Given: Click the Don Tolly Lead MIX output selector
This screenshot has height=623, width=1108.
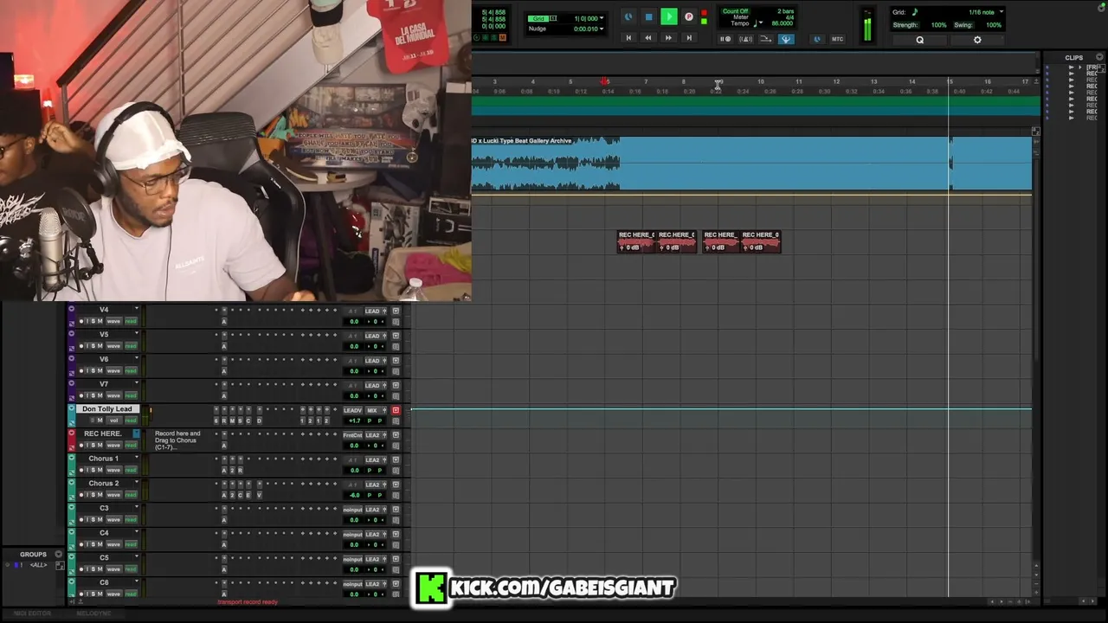Looking at the screenshot, I should pyautogui.click(x=372, y=410).
